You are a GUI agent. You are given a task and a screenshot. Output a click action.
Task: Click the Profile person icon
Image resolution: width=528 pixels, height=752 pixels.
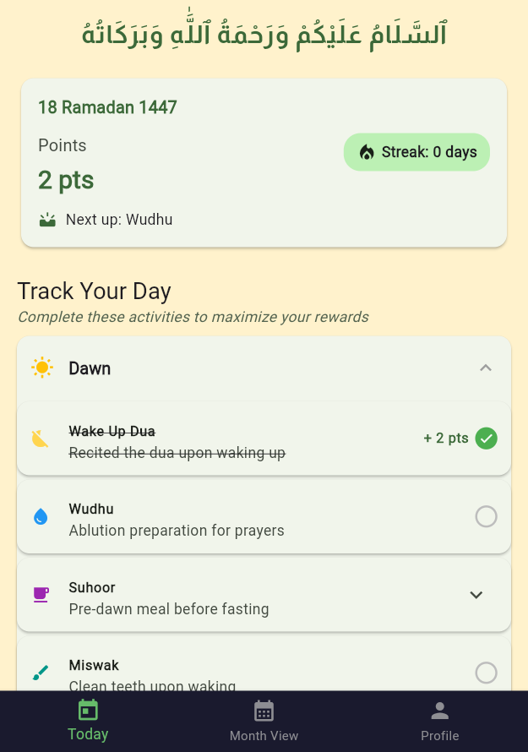point(439,710)
